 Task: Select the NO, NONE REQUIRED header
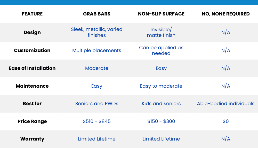pyautogui.click(x=226, y=14)
